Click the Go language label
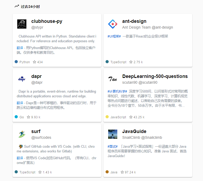The height and width of the screenshot is (181, 203). click(x=22, y=117)
